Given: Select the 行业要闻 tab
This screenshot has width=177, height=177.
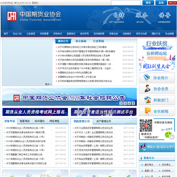Looking at the screenshot, I should [98, 41].
